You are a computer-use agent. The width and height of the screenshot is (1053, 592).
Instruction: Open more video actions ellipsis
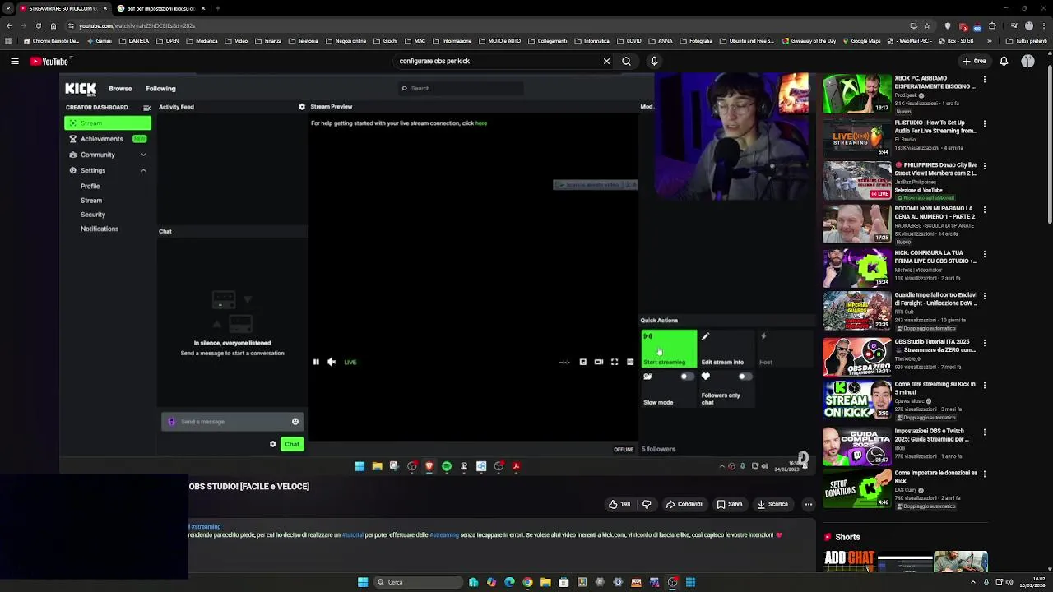809,504
